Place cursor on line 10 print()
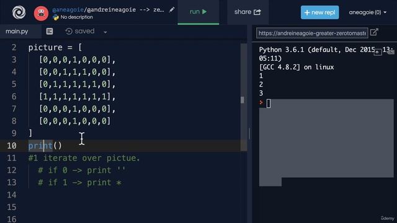 (45, 146)
